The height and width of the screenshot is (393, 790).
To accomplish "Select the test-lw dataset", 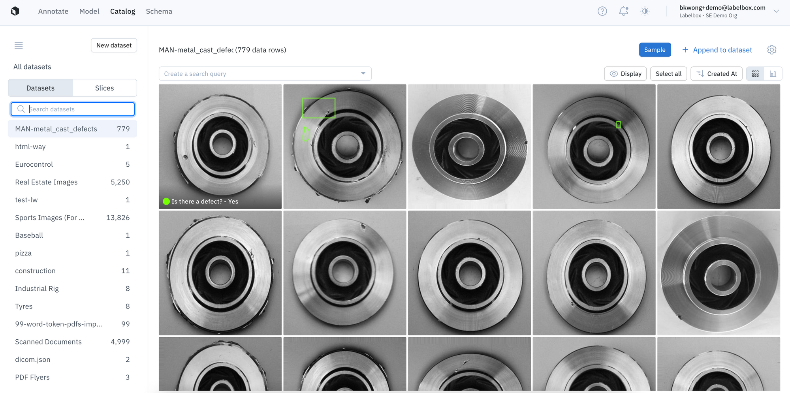I will (x=73, y=200).
